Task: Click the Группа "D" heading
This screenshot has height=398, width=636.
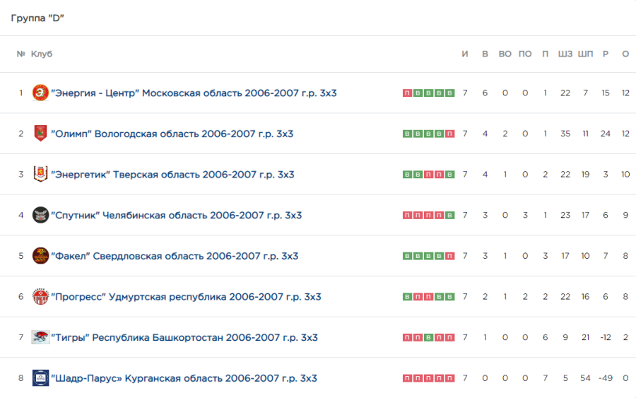Action: pos(37,18)
